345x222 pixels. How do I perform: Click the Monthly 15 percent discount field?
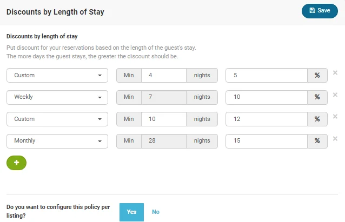point(266,141)
